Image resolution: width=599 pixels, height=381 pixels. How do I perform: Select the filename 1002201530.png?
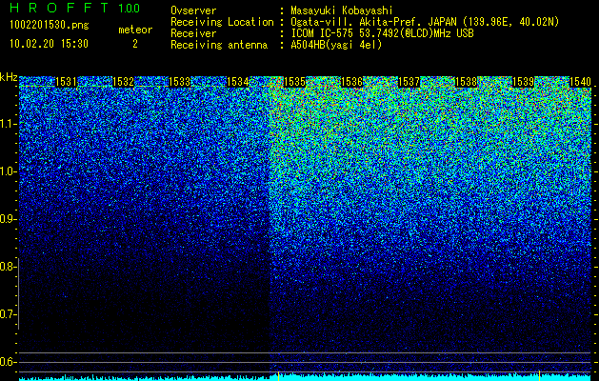50,25
